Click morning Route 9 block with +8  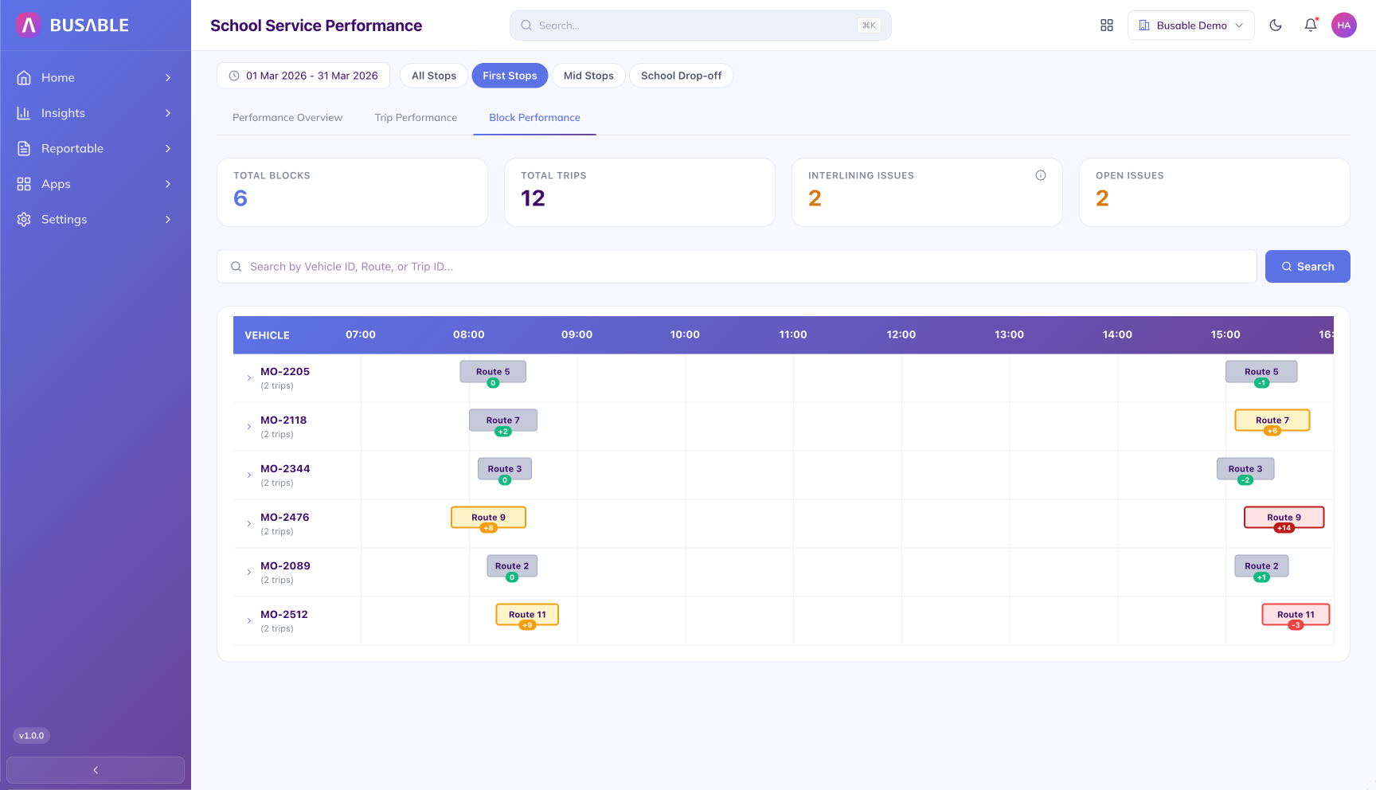coord(488,518)
